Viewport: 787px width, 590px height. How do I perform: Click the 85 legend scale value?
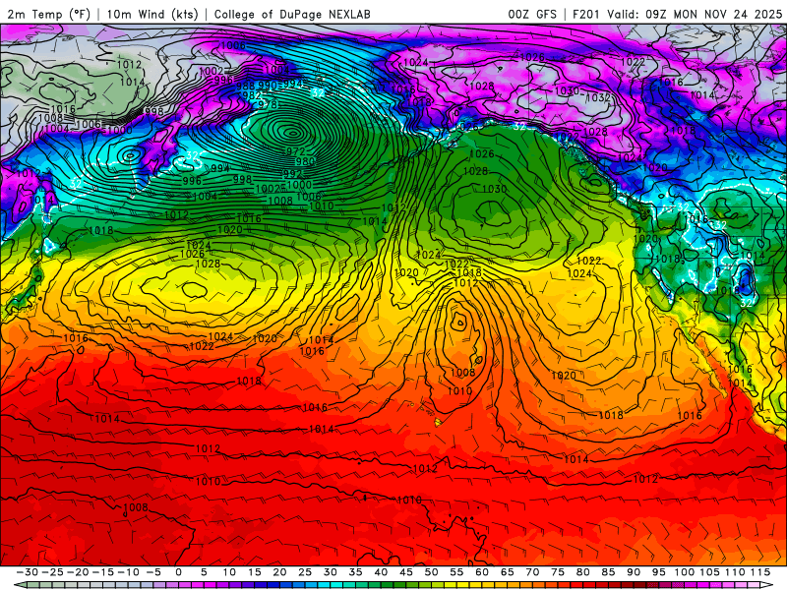click(x=608, y=572)
